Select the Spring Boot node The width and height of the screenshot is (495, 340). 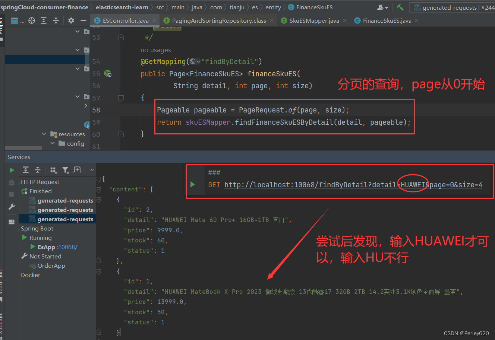[x=37, y=228]
